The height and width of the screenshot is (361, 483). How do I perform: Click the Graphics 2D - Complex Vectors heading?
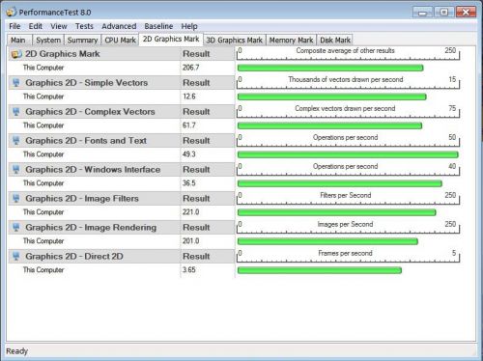[x=90, y=112]
